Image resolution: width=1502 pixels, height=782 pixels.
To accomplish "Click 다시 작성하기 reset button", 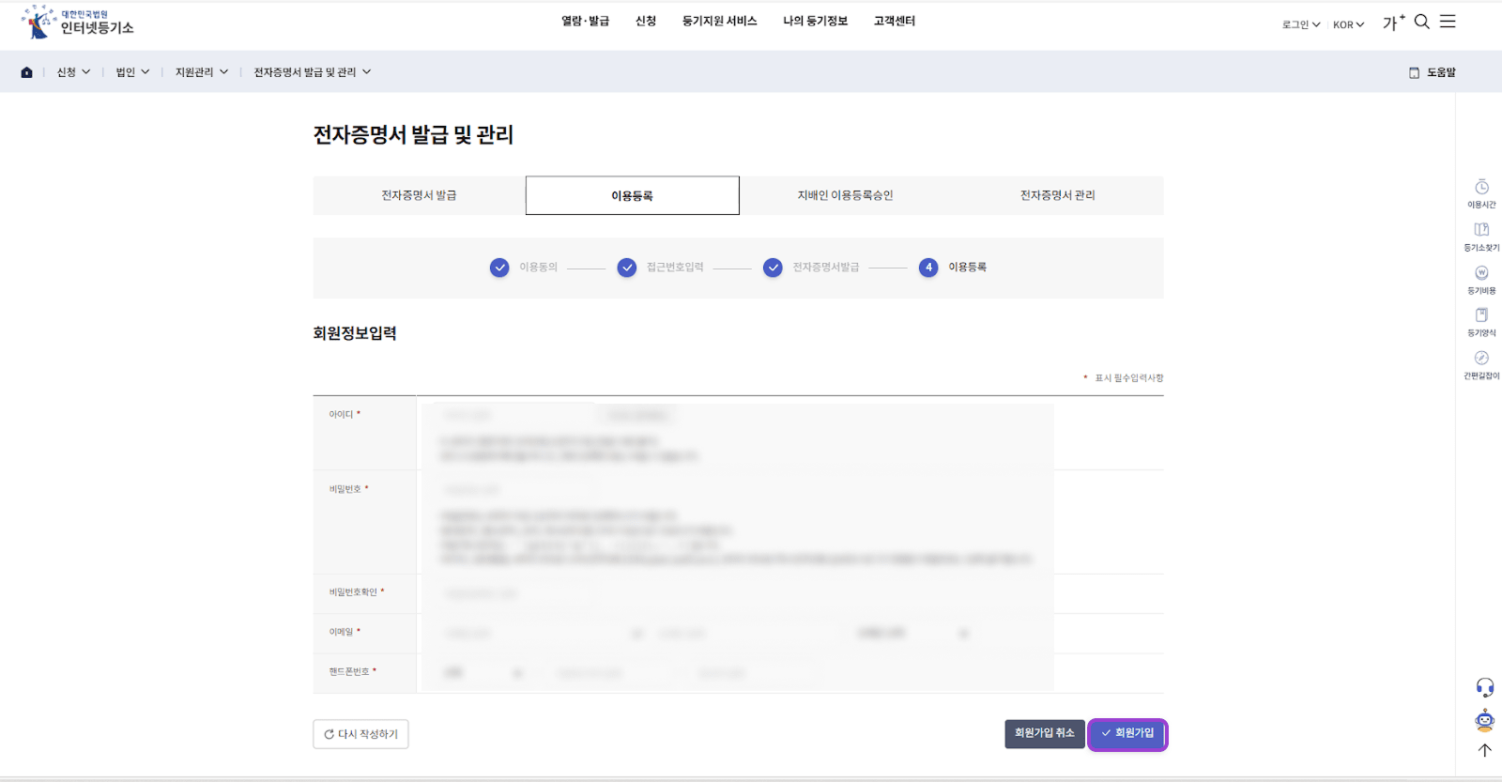I will [360, 734].
